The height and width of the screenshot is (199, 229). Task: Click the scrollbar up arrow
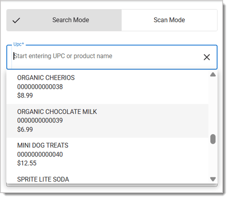[x=213, y=75]
